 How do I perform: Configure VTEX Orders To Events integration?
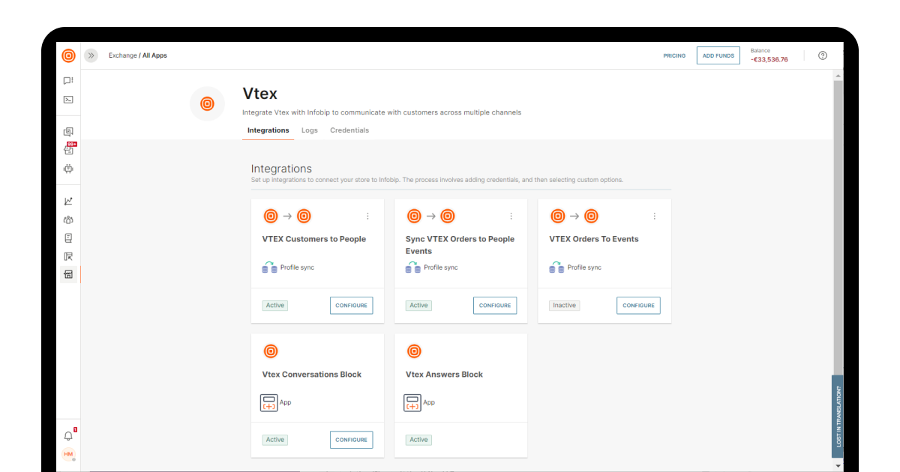coord(638,306)
